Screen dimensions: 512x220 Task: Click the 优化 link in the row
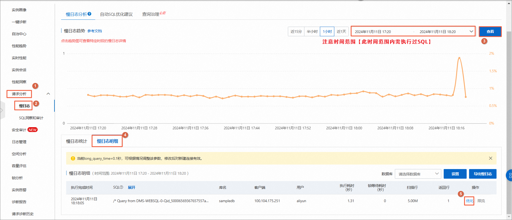(469, 201)
